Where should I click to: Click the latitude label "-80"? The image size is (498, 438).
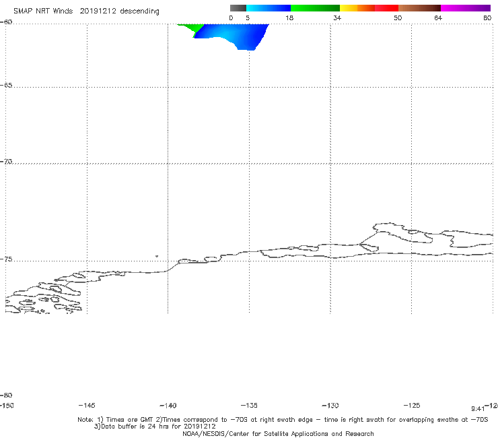[6, 395]
